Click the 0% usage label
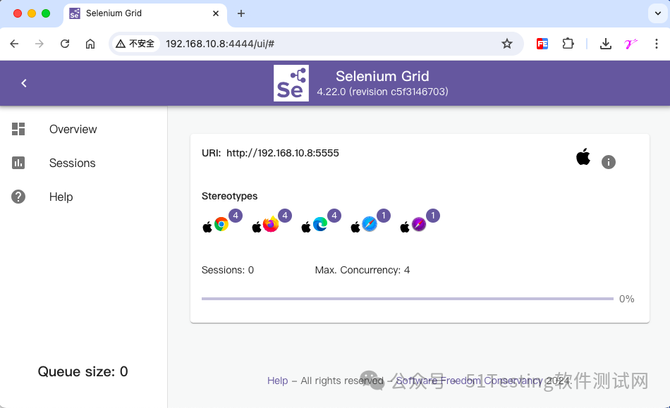This screenshot has width=670, height=408. pyautogui.click(x=627, y=299)
